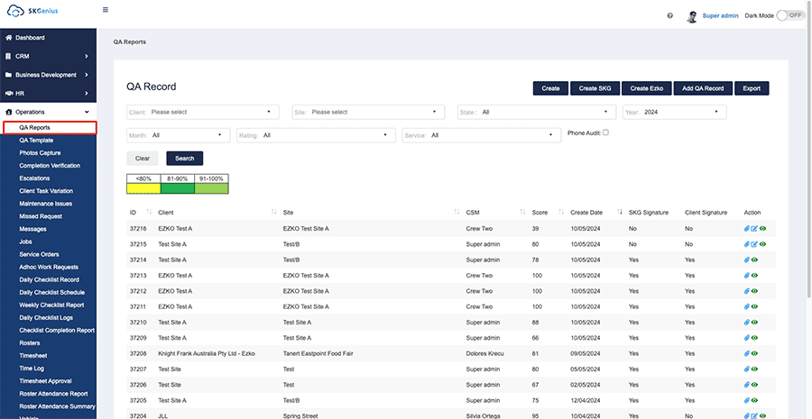Click the SKGenius cloud logo
812x419 pixels.
[15, 11]
